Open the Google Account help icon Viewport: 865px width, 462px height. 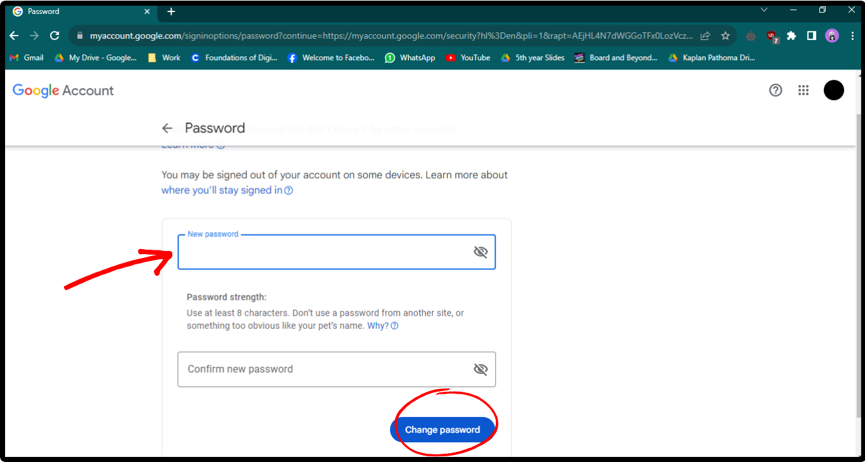click(776, 90)
